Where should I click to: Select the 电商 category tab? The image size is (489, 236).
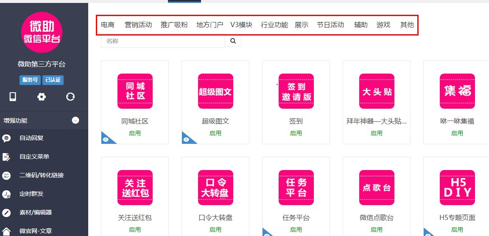coord(108,25)
